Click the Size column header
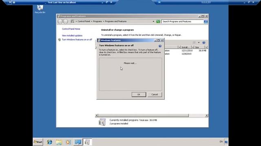The height and width of the screenshot is (146, 261). (199, 47)
